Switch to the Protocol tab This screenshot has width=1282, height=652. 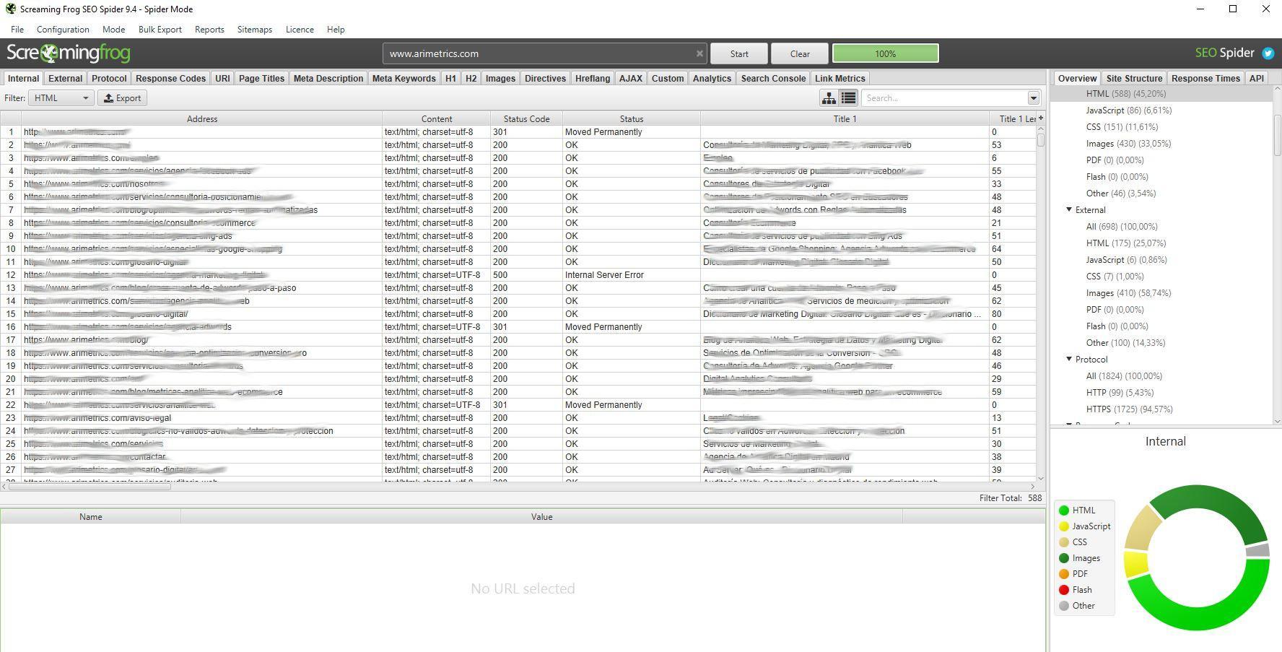tap(109, 79)
